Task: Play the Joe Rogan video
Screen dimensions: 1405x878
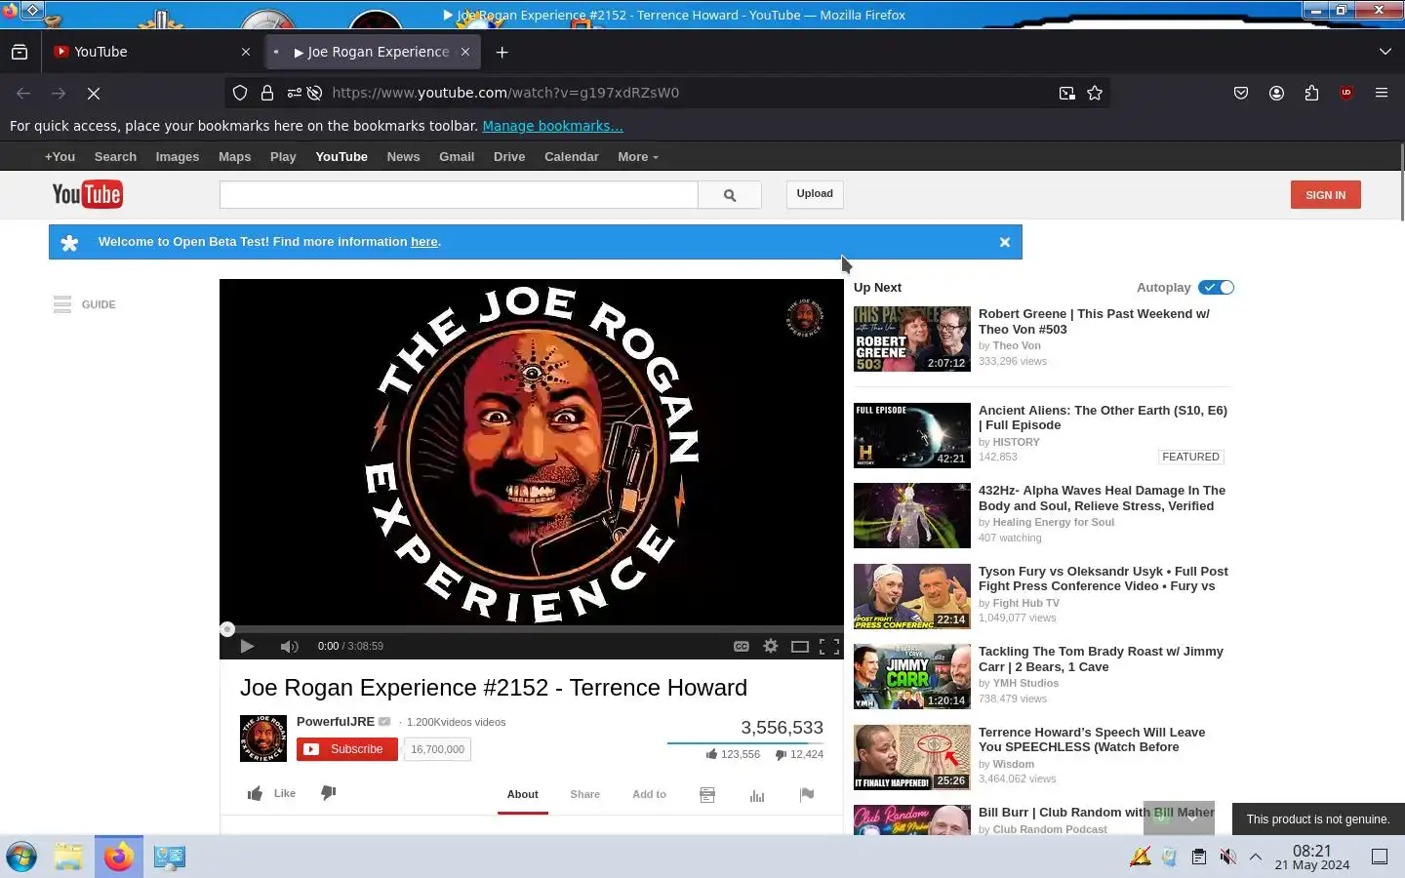Action: click(x=247, y=646)
